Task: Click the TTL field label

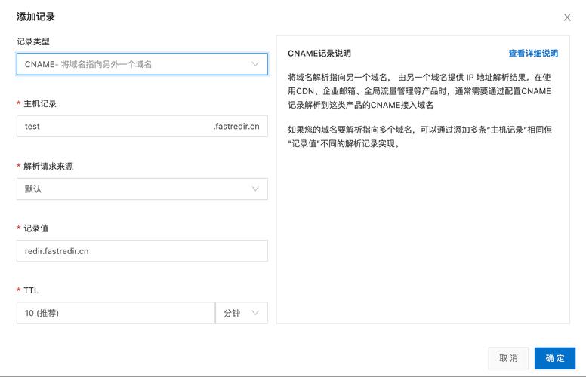Action: (31, 290)
